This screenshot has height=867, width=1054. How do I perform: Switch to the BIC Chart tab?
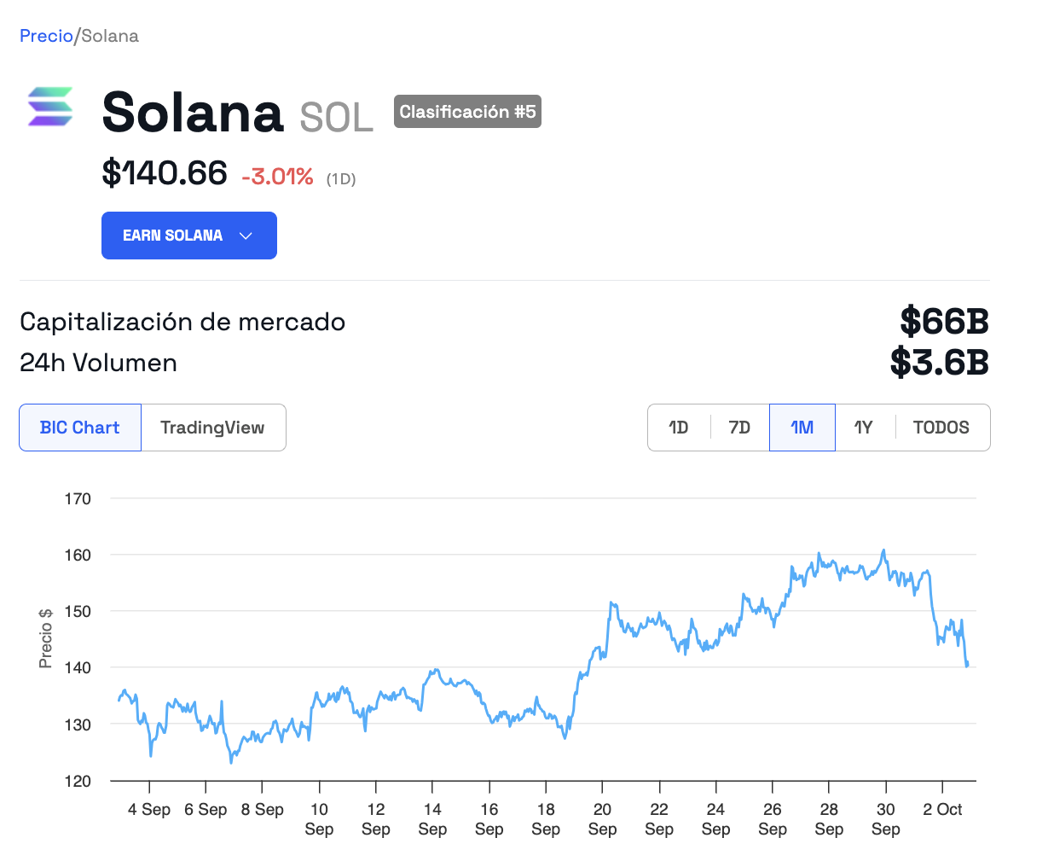(x=80, y=428)
